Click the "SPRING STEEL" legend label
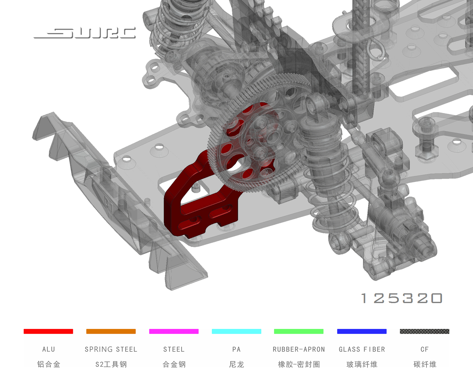Image resolution: width=473 pixels, height=379 pixels. click(x=111, y=349)
